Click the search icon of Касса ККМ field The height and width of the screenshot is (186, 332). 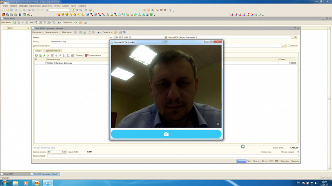[x=295, y=37]
